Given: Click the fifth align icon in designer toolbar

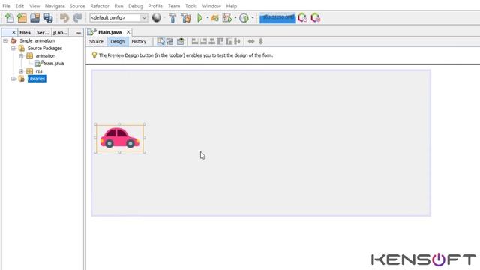Looking at the screenshot, I should coord(229,41).
